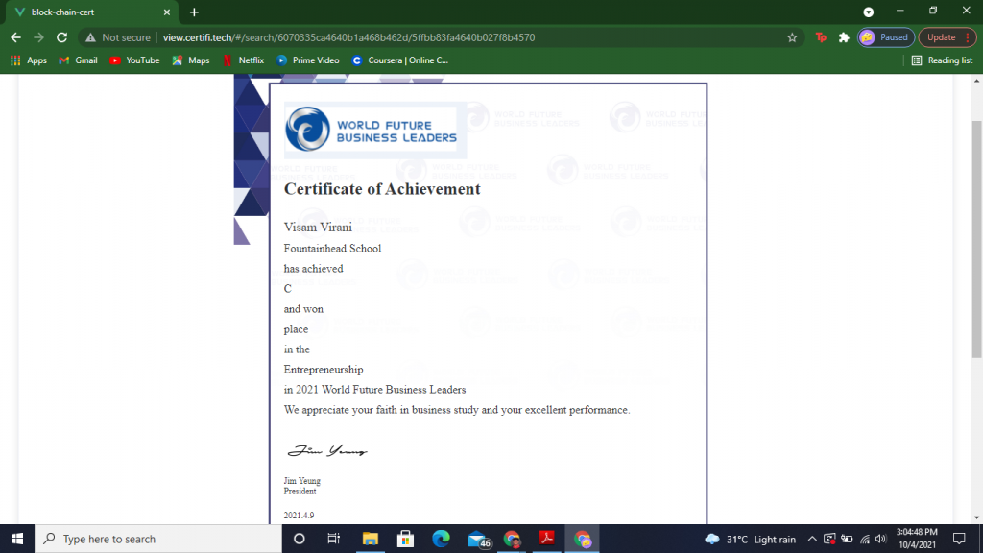This screenshot has width=983, height=553.
Task: Click the Entrepreneurship line
Action: 324,370
